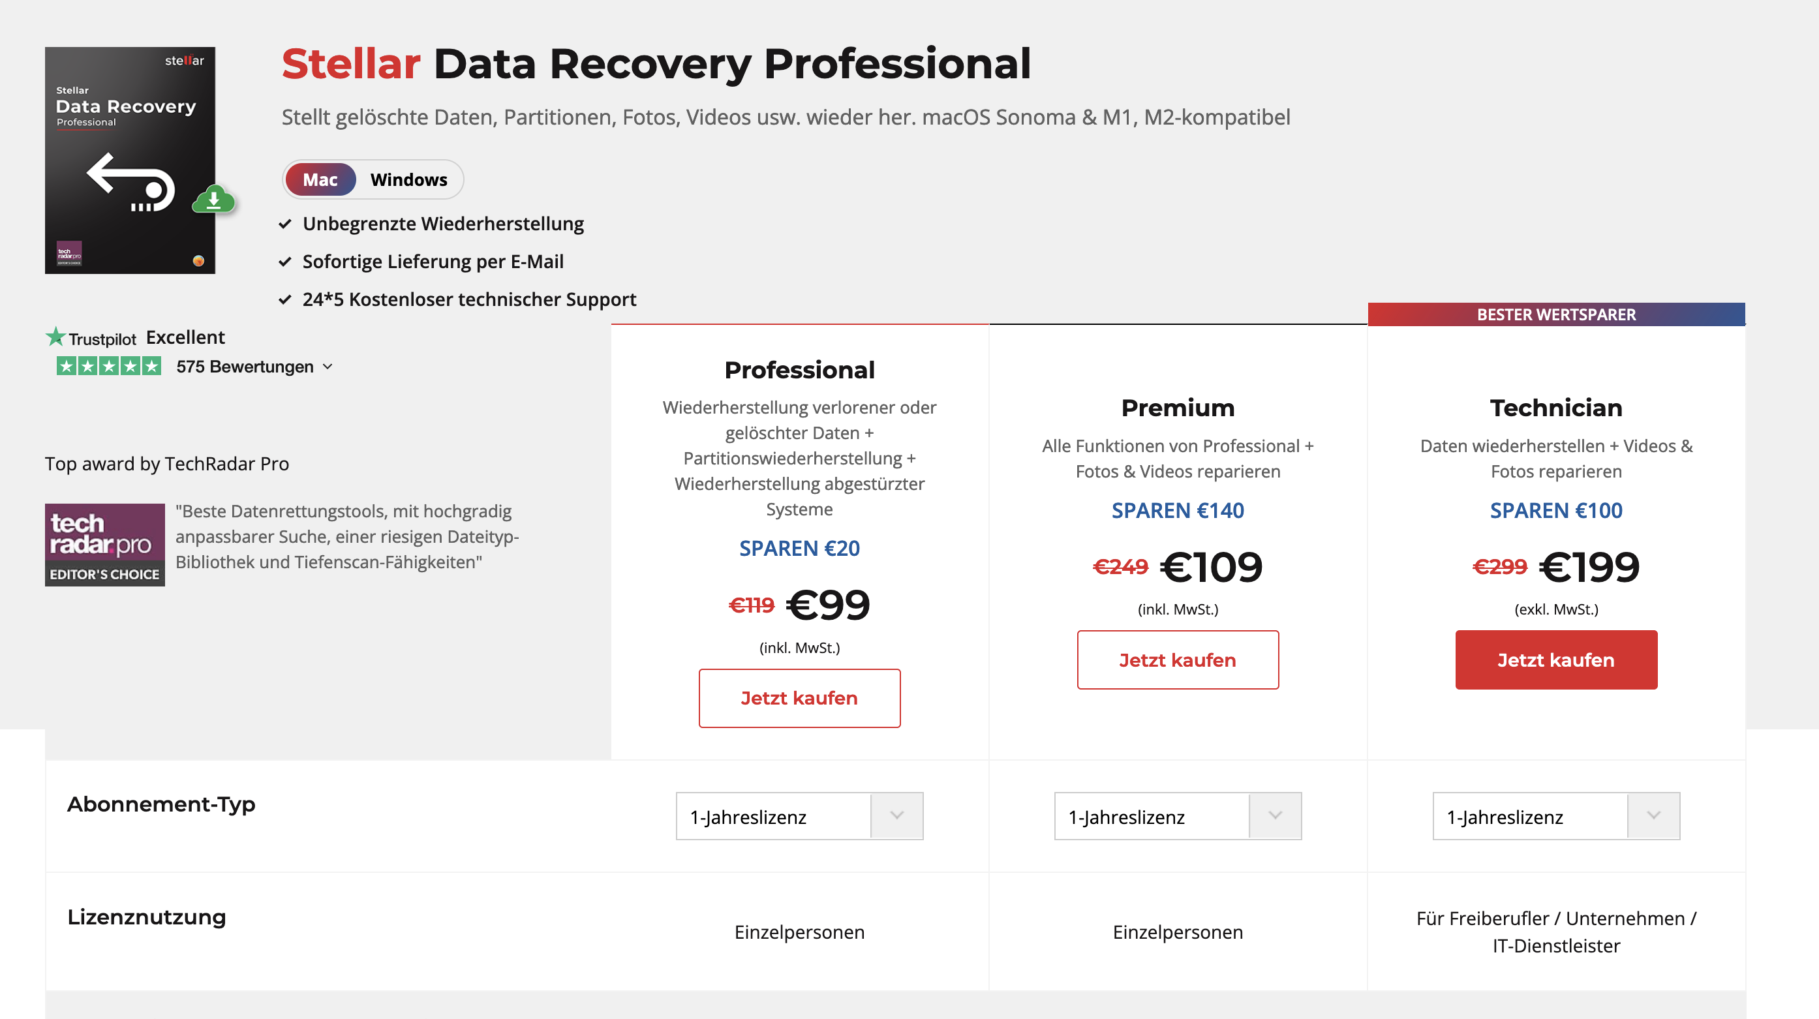Click the Trustpilot star logo
This screenshot has width=1819, height=1019.
[56, 337]
